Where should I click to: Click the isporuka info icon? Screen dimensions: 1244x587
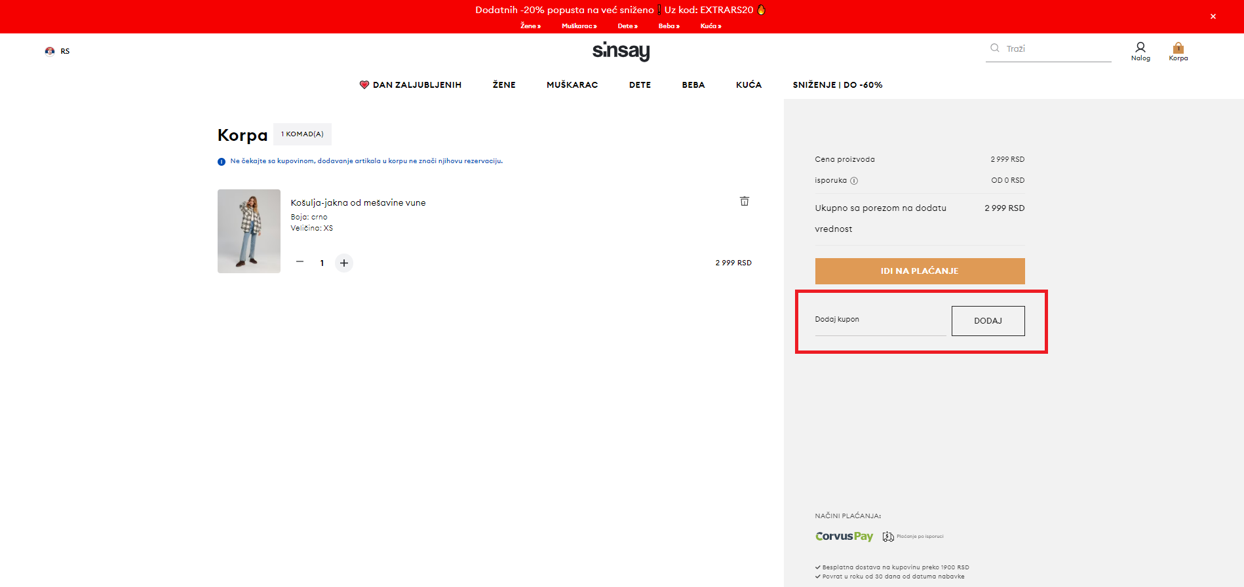[x=853, y=181]
